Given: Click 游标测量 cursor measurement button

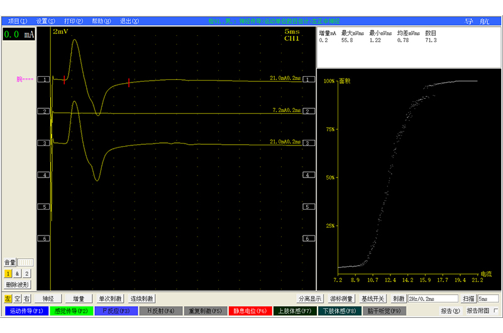Looking at the screenshot, I should click(341, 298).
